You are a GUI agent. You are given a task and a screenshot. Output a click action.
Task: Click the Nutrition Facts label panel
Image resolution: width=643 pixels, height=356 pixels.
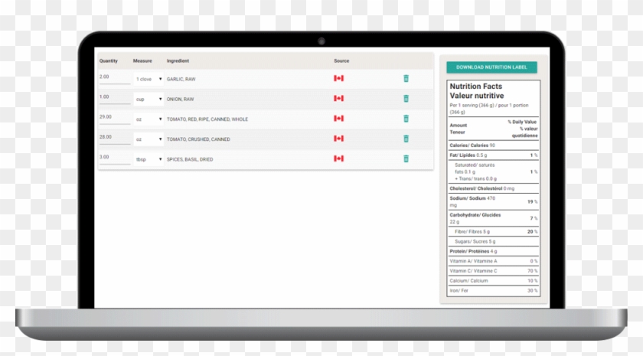point(493,188)
